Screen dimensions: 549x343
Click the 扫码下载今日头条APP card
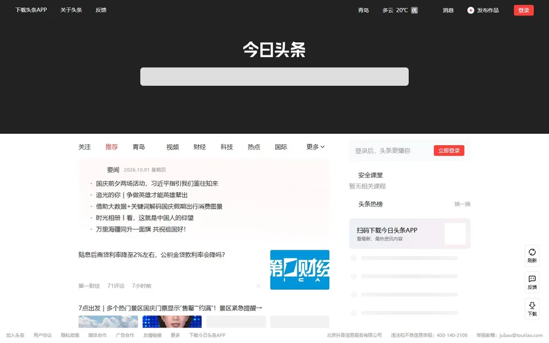(x=409, y=234)
